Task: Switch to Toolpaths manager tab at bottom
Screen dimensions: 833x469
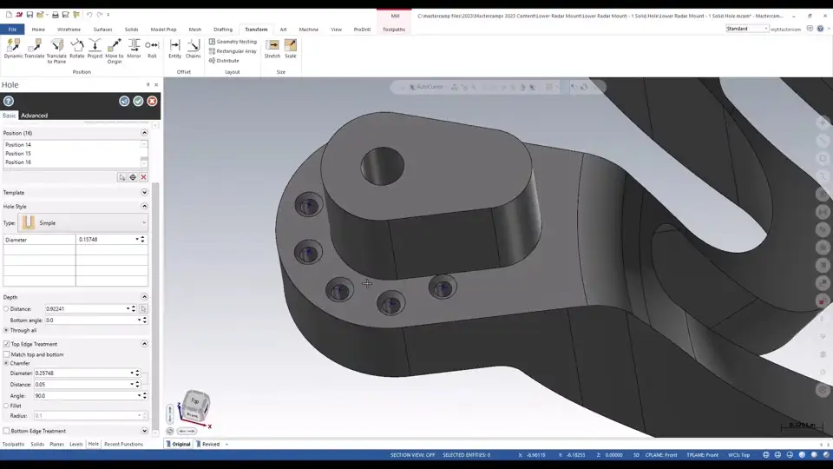Action: pos(13,444)
